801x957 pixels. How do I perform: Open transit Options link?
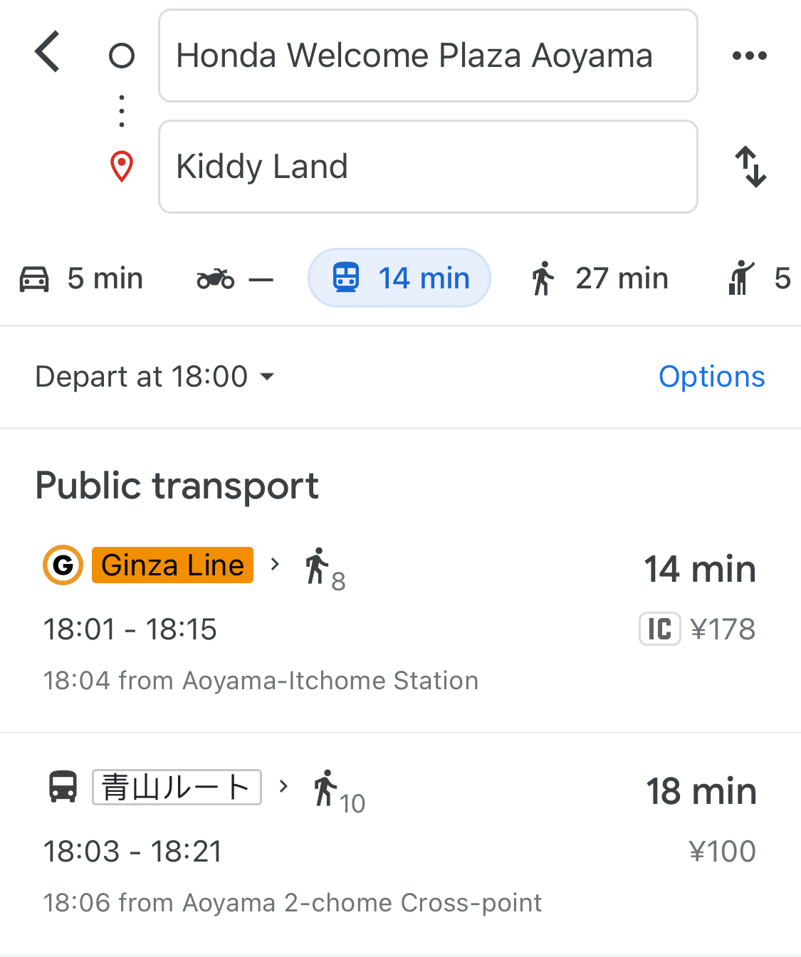click(711, 377)
